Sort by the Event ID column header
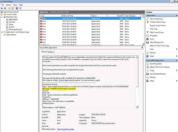178x132 pixels. tap(116, 16)
